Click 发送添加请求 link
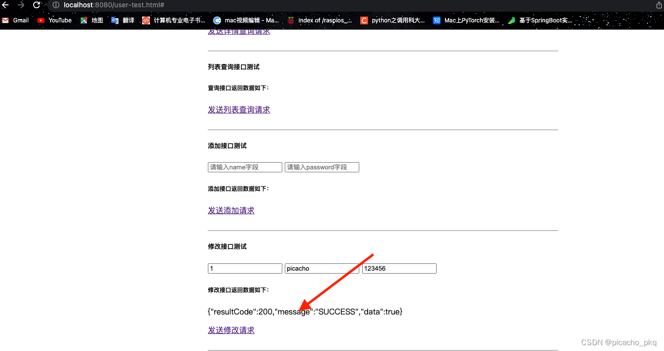This screenshot has width=664, height=351. click(x=231, y=211)
